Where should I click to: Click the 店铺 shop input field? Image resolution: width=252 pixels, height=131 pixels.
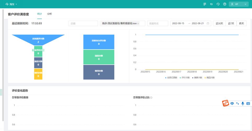point(83,23)
